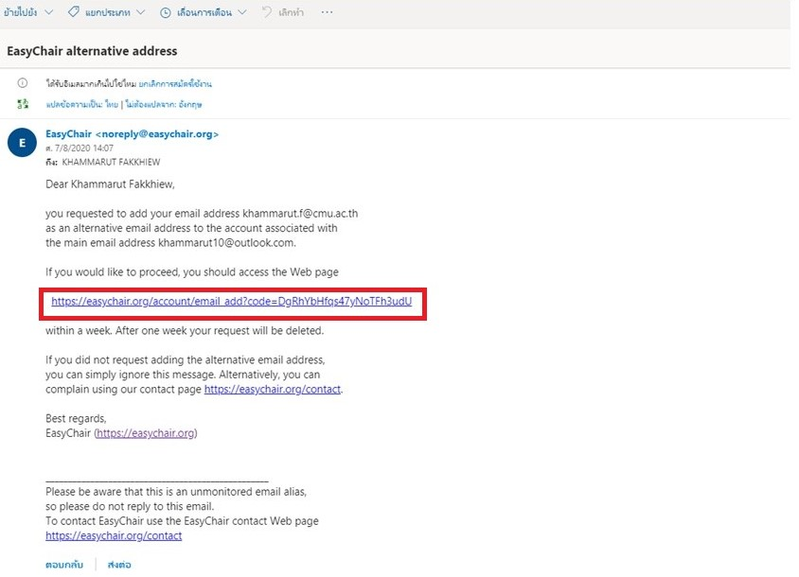Viewport: 799px width, 577px height.
Task: Translate message to Thai link
Action: [82, 104]
